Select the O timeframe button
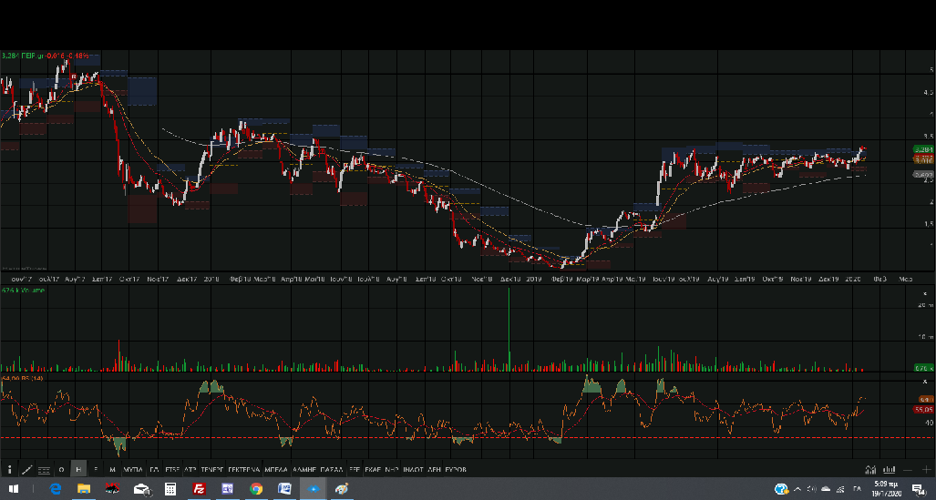 click(x=62, y=469)
